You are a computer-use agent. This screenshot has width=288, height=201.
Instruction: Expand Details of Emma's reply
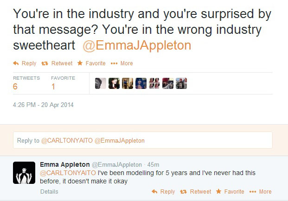pyautogui.click(x=49, y=192)
